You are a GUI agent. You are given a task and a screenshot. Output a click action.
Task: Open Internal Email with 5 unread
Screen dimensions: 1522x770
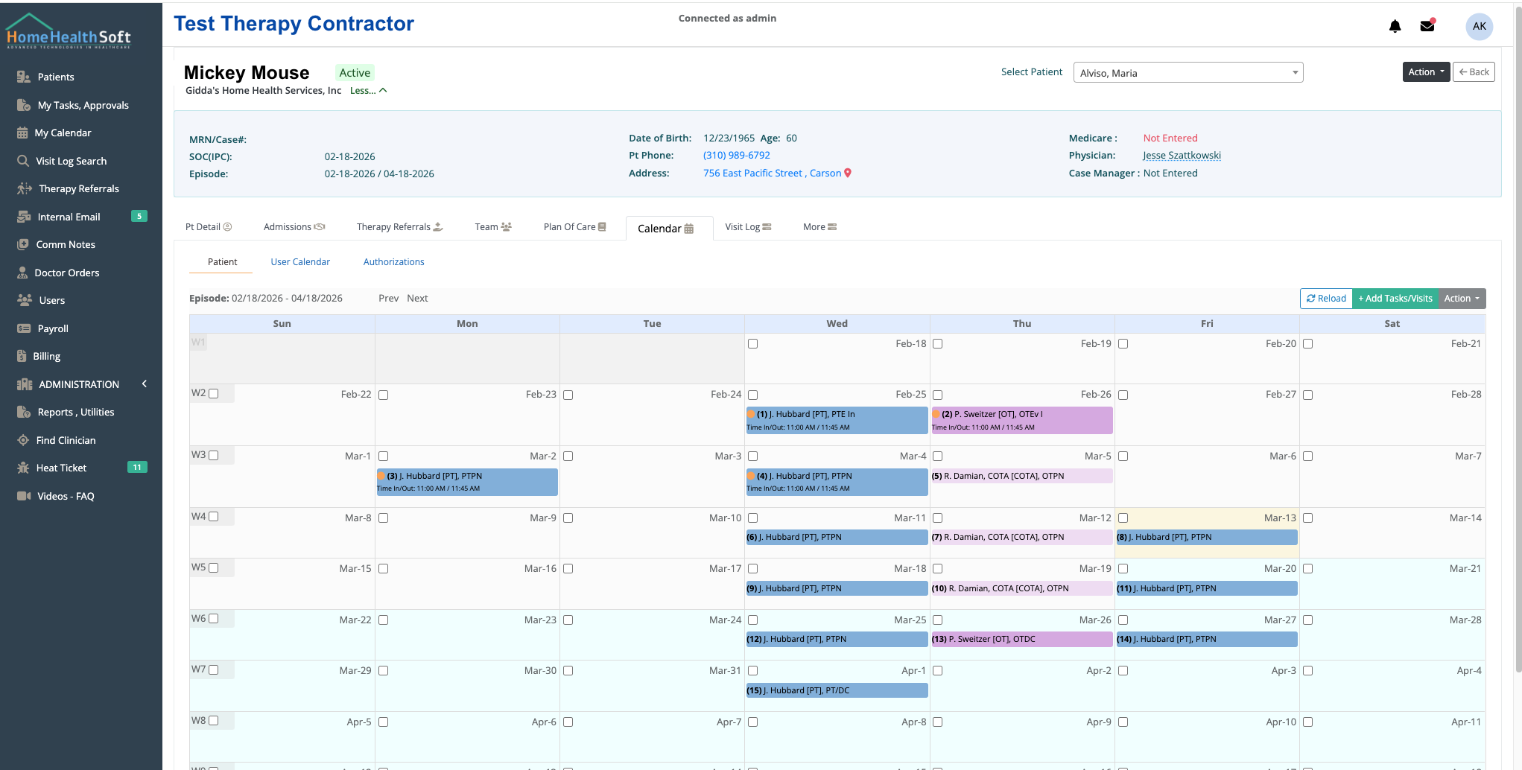[x=69, y=217]
